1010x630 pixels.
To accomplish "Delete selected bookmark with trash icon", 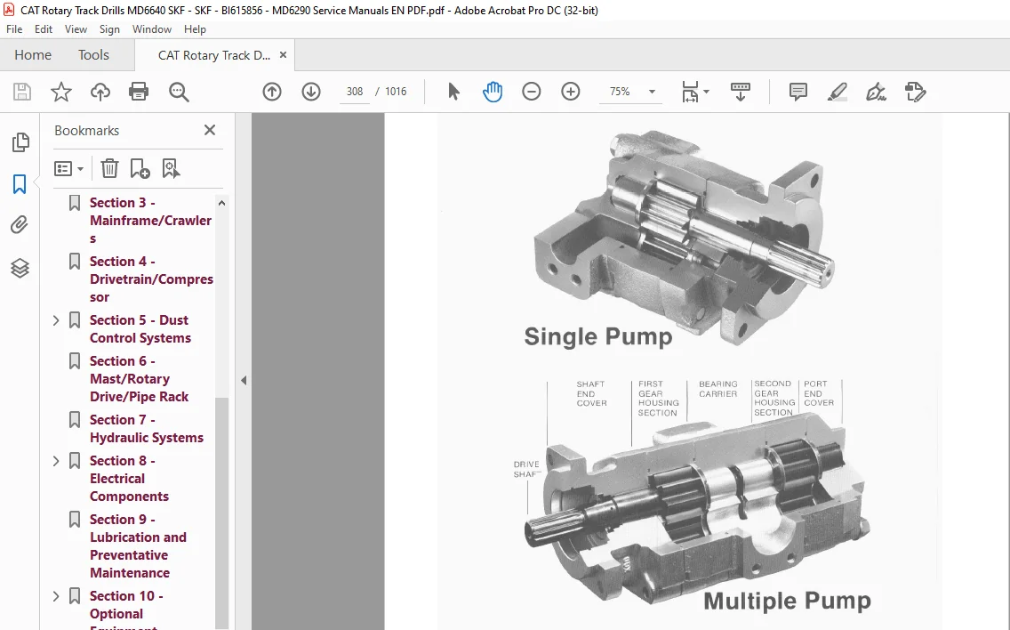I will point(109,168).
